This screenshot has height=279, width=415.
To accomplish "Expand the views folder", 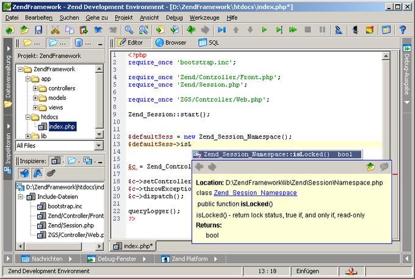I will tap(35, 108).
